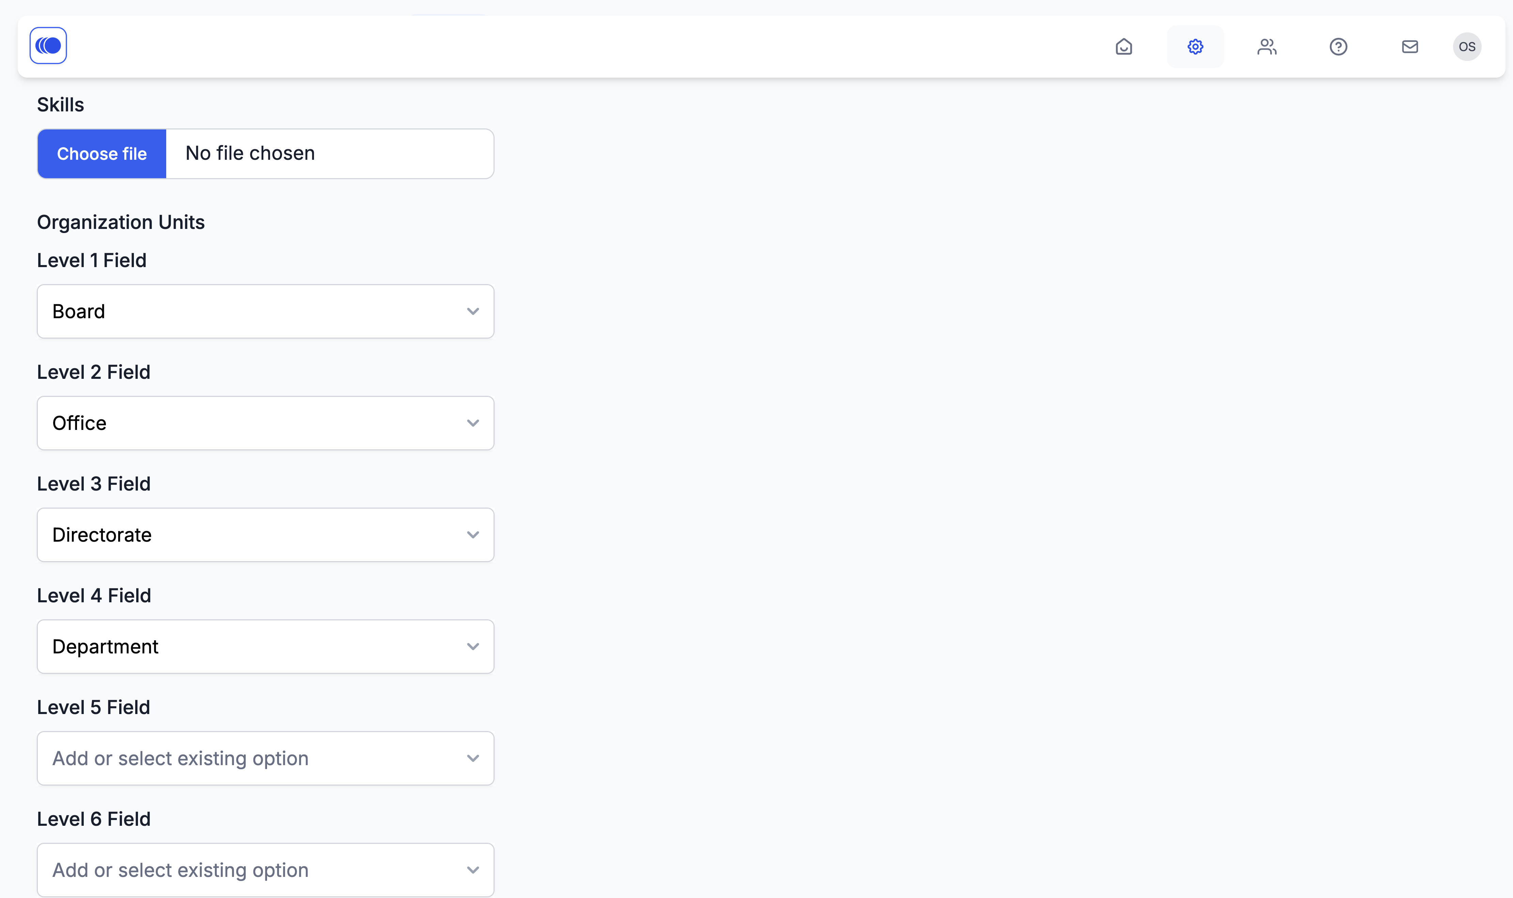Expand the Level 1 Field Board dropdown
Image resolution: width=1513 pixels, height=898 pixels.
[266, 311]
